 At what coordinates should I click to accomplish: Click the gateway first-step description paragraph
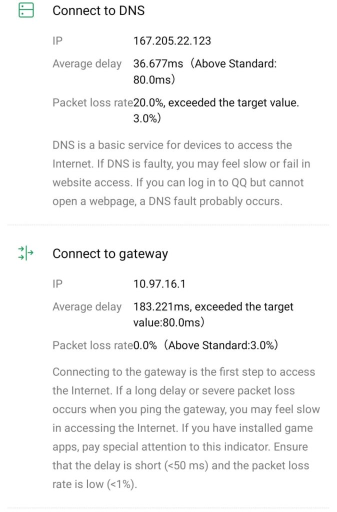tap(185, 428)
